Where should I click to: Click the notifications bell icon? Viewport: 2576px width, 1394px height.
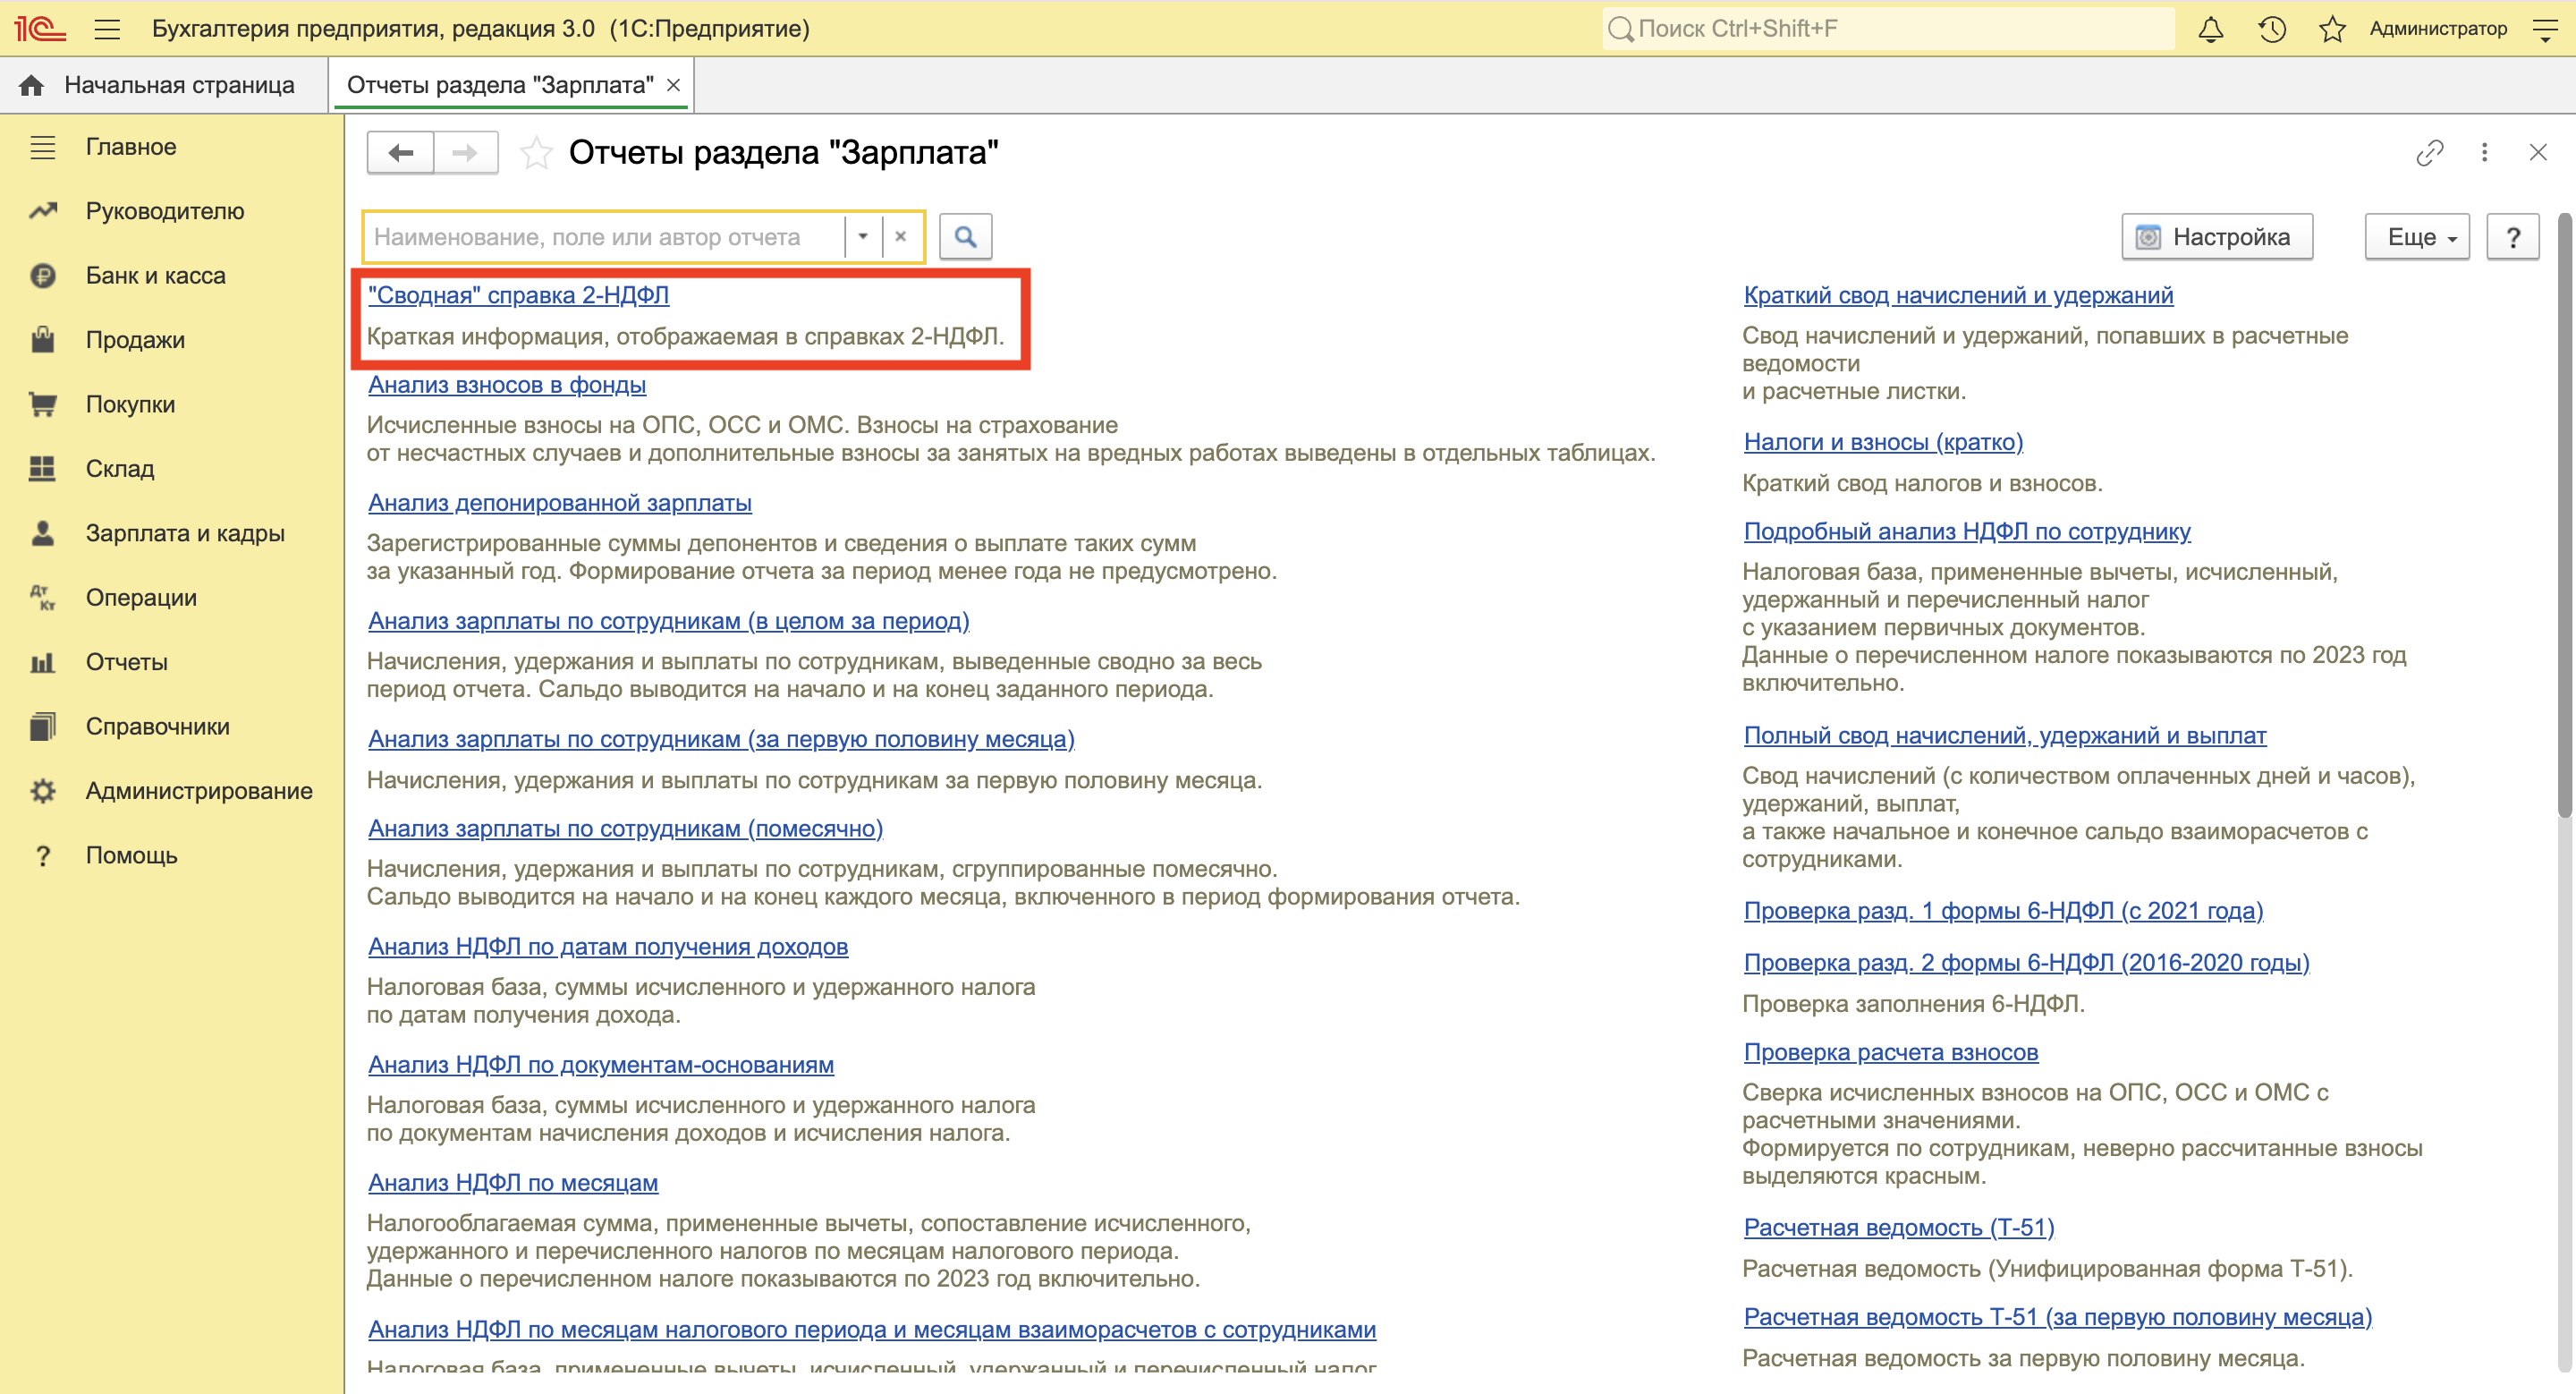tap(2210, 29)
